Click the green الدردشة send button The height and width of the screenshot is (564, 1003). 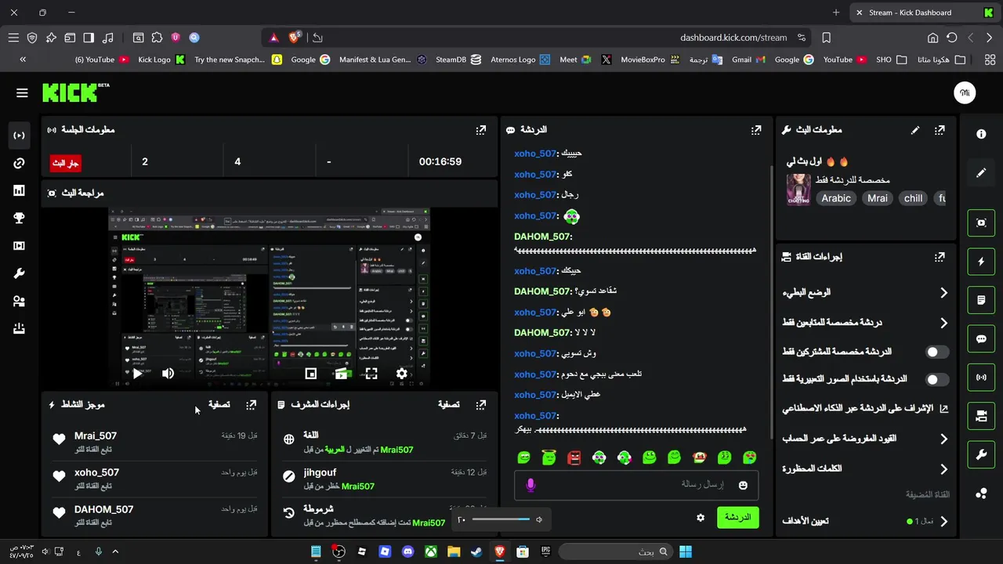(x=738, y=518)
